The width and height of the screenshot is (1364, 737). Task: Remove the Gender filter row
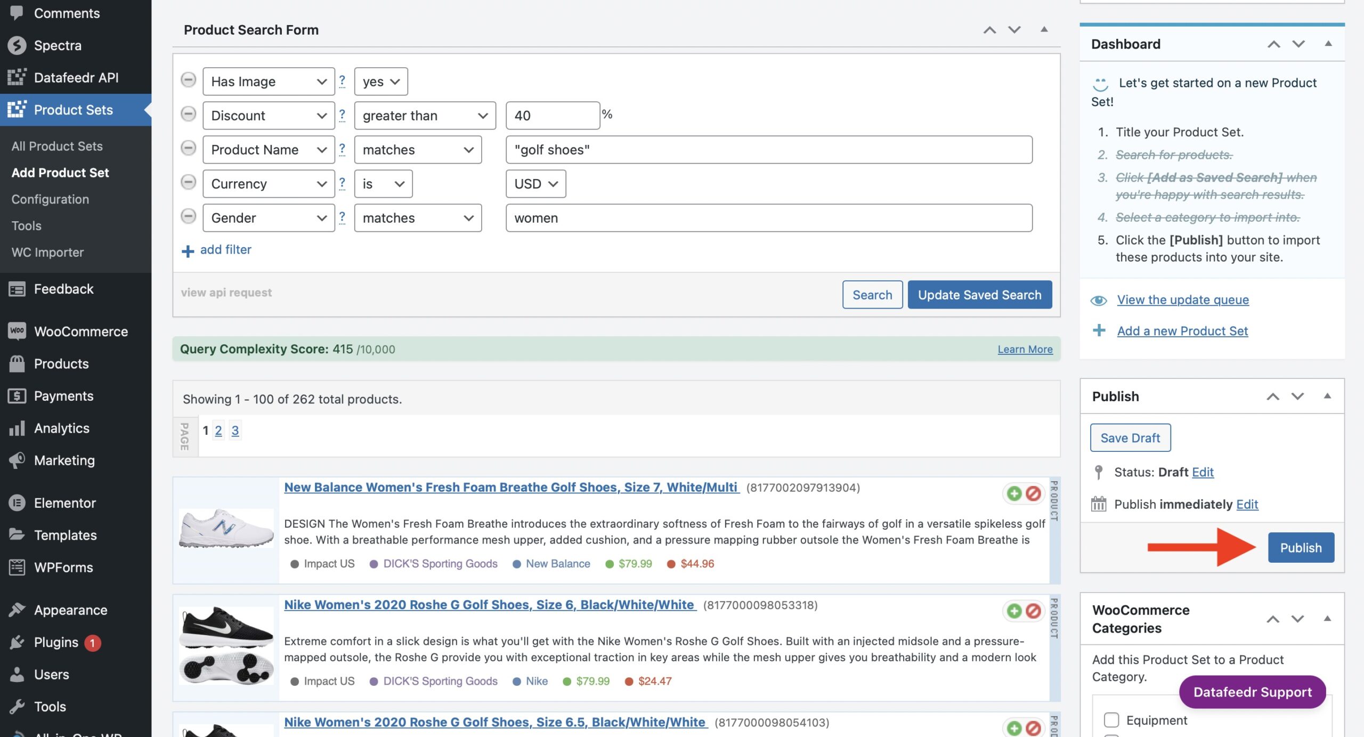click(x=188, y=216)
